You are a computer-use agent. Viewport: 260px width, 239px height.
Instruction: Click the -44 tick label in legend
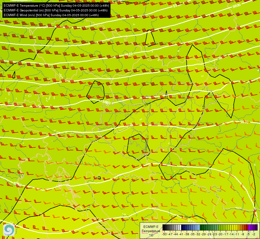(176, 234)
